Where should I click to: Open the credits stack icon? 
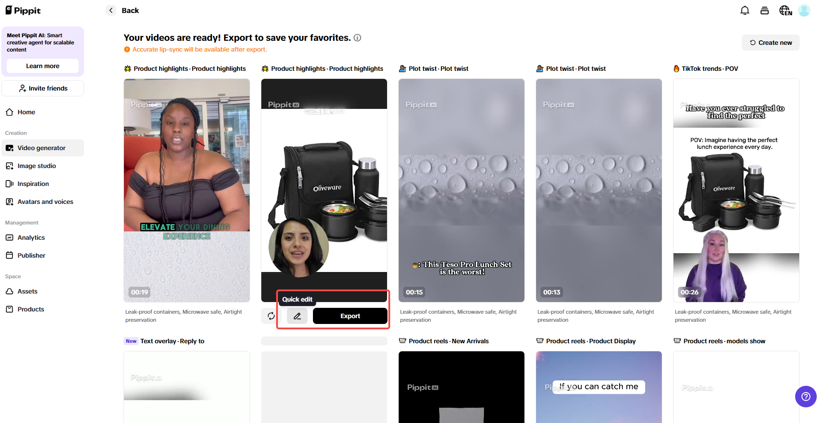(x=765, y=10)
